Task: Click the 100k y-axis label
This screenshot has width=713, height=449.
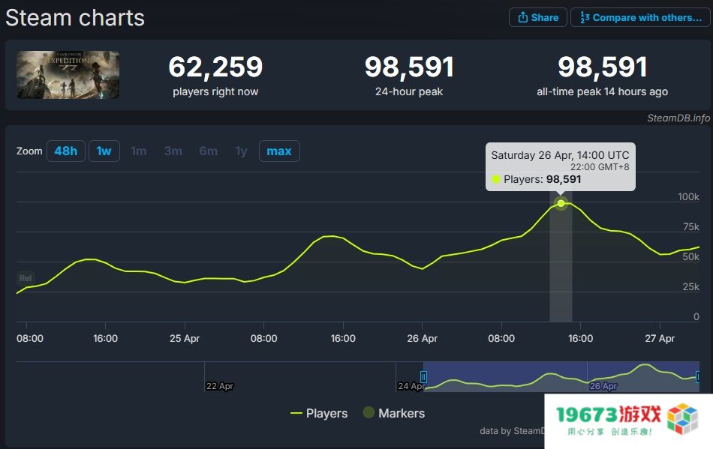Action: (x=688, y=197)
